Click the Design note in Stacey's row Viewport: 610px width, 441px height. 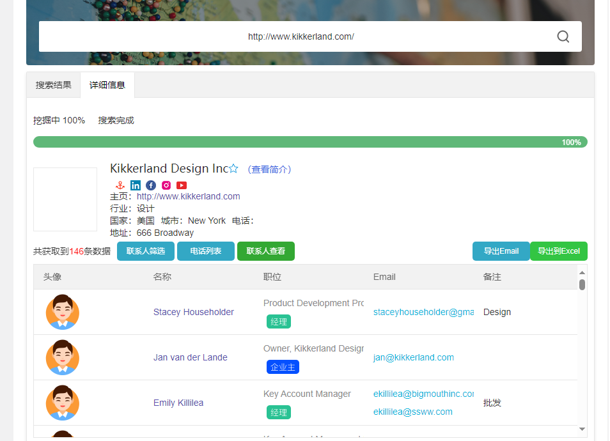(x=497, y=313)
